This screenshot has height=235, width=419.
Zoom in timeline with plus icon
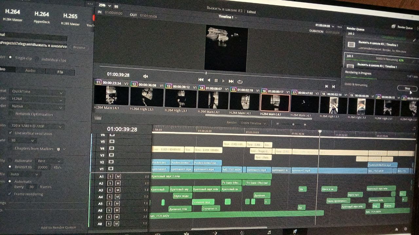coord(305,124)
